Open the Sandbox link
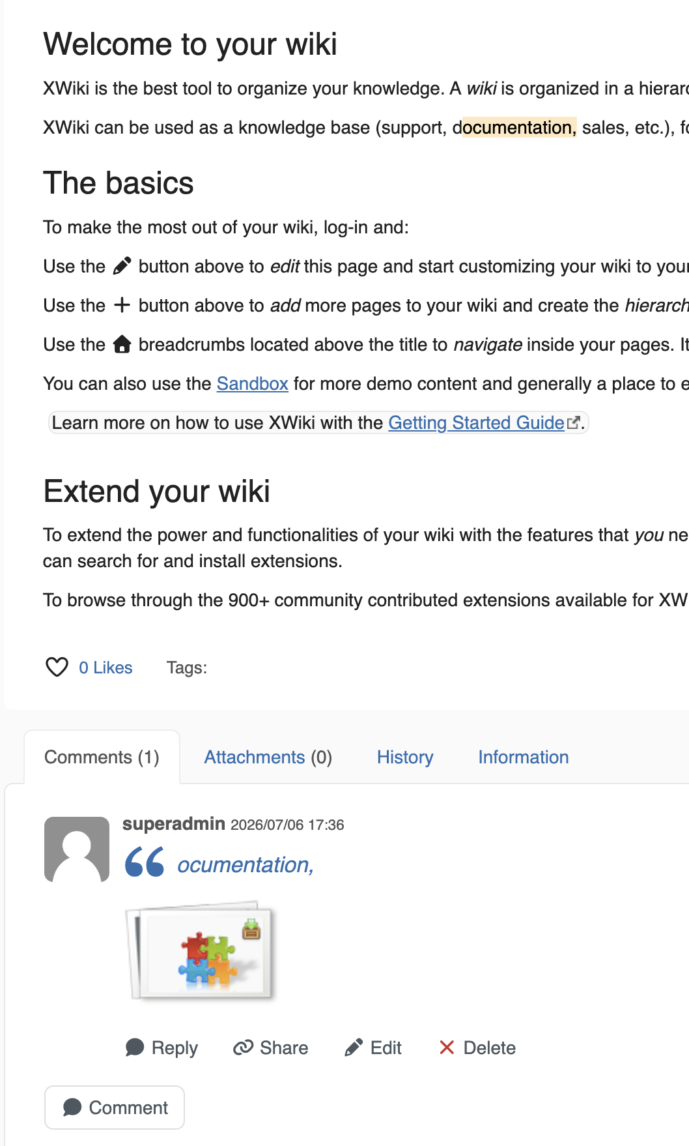689x1146 pixels. (x=253, y=383)
